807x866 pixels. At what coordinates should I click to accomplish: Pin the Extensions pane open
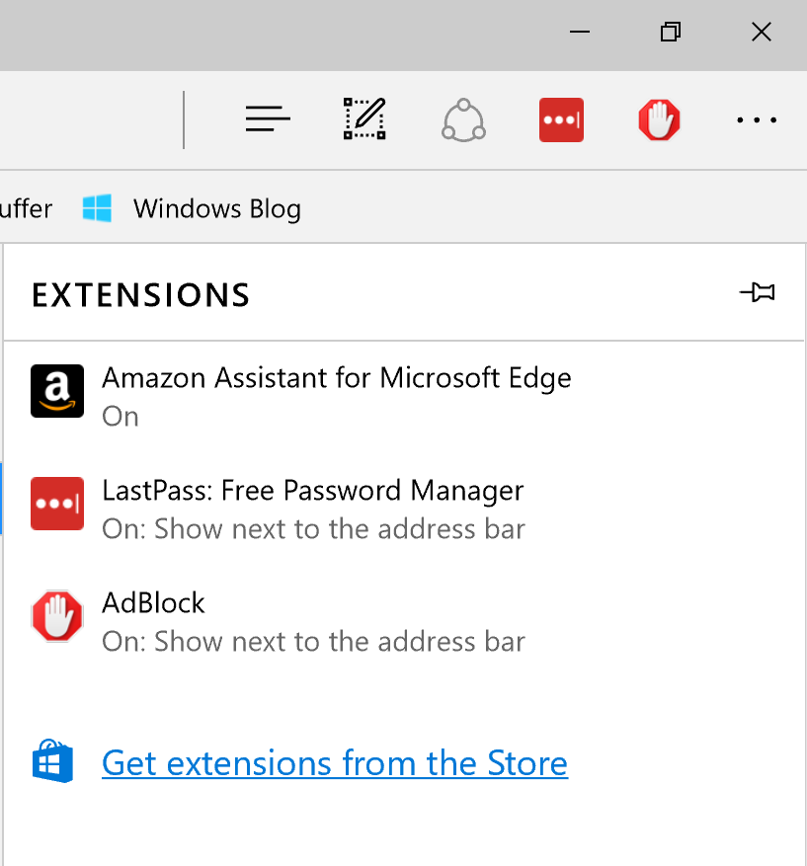(x=758, y=293)
